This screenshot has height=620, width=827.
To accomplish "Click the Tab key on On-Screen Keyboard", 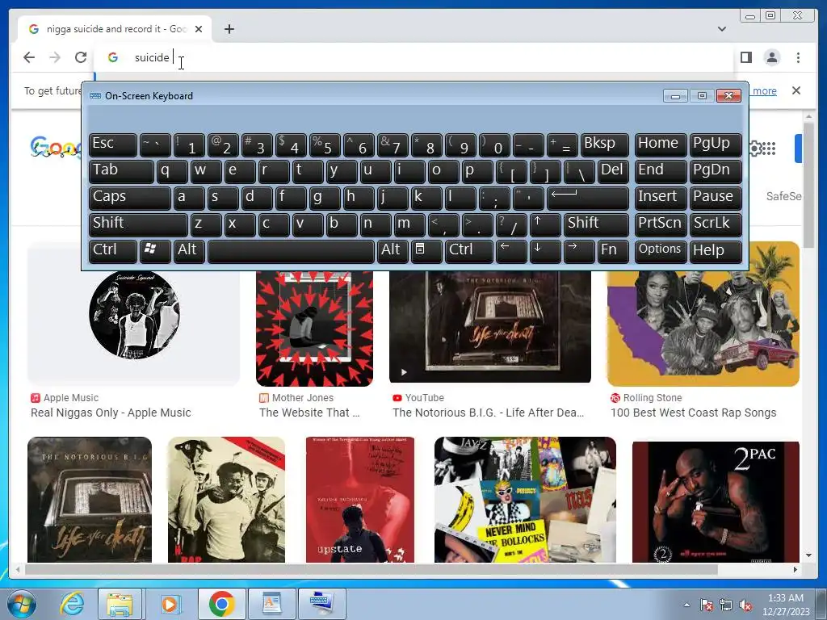I will pos(121,171).
